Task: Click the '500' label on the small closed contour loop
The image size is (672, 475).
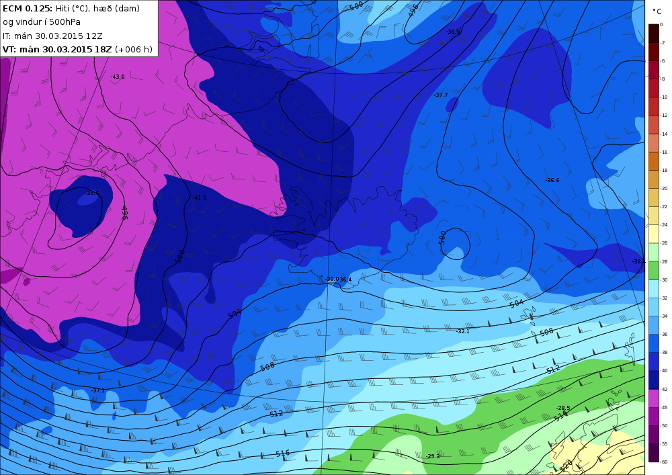Action: click(443, 237)
